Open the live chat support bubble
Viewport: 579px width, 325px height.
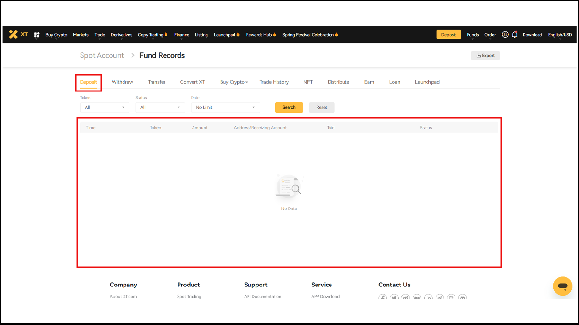pos(563,286)
